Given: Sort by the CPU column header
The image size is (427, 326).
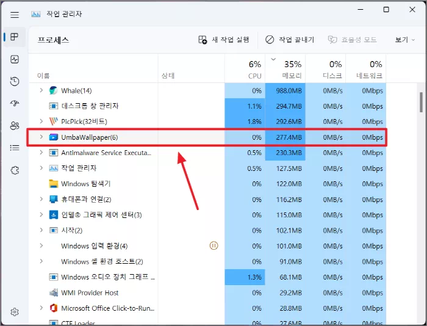Looking at the screenshot, I should coord(245,69).
